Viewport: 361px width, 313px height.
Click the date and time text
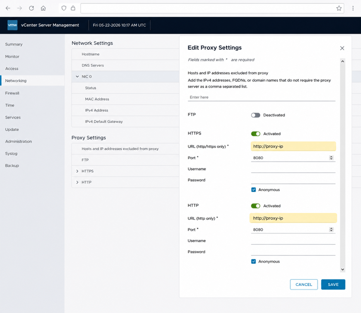coord(119,25)
